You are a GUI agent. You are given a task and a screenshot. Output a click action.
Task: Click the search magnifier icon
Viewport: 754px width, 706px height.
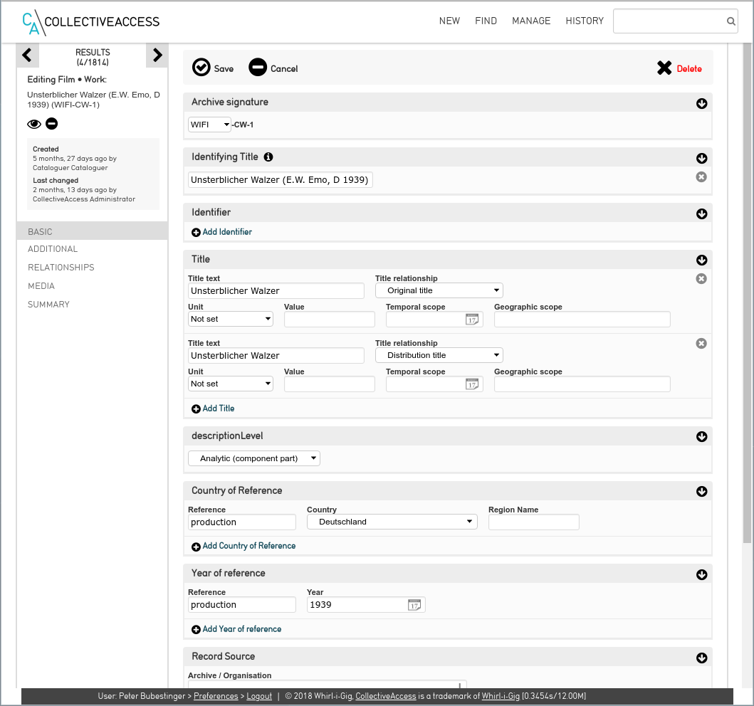tap(731, 21)
